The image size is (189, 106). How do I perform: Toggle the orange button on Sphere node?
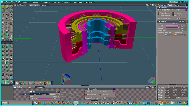57,92
